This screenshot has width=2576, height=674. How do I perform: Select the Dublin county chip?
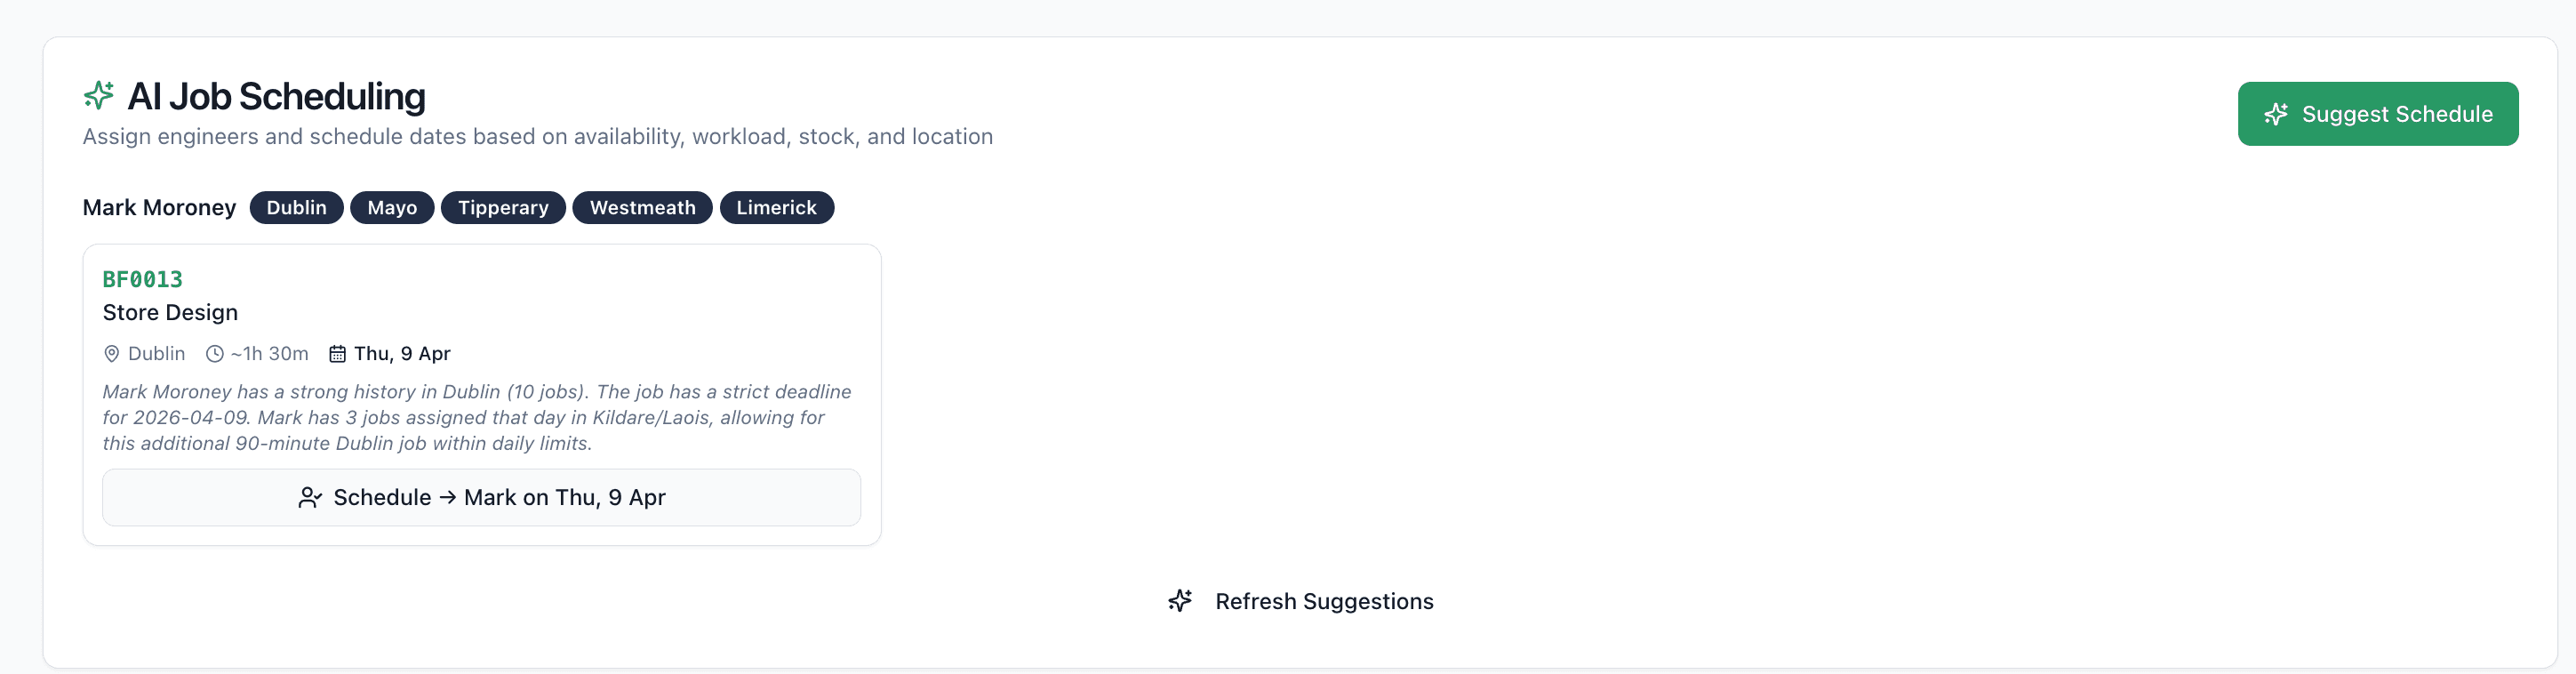click(x=296, y=207)
